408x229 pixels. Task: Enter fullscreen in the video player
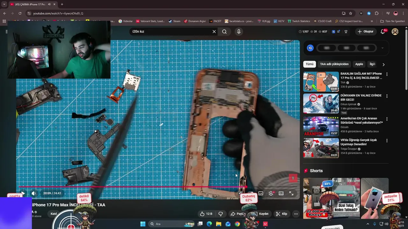pyautogui.click(x=291, y=193)
